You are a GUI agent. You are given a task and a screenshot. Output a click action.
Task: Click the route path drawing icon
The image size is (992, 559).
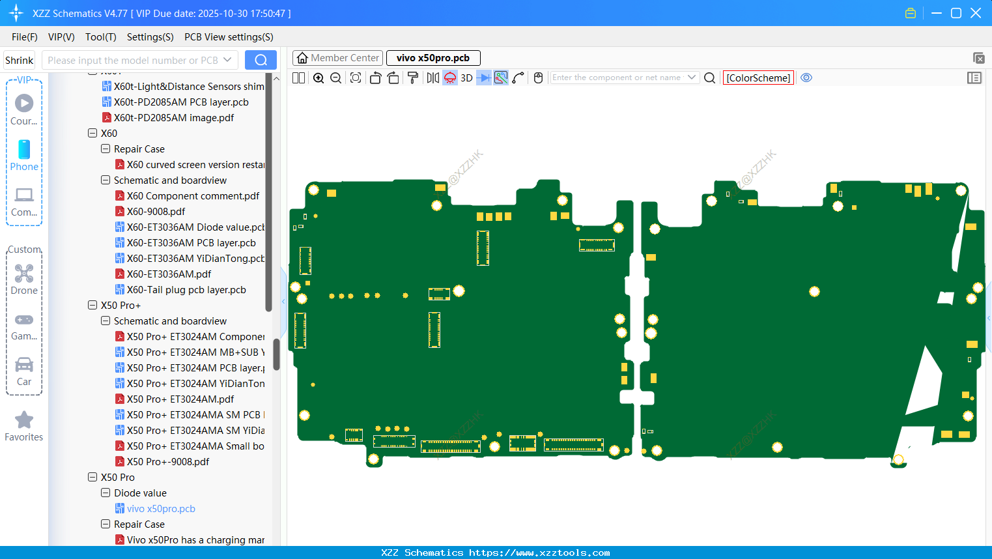tap(518, 78)
